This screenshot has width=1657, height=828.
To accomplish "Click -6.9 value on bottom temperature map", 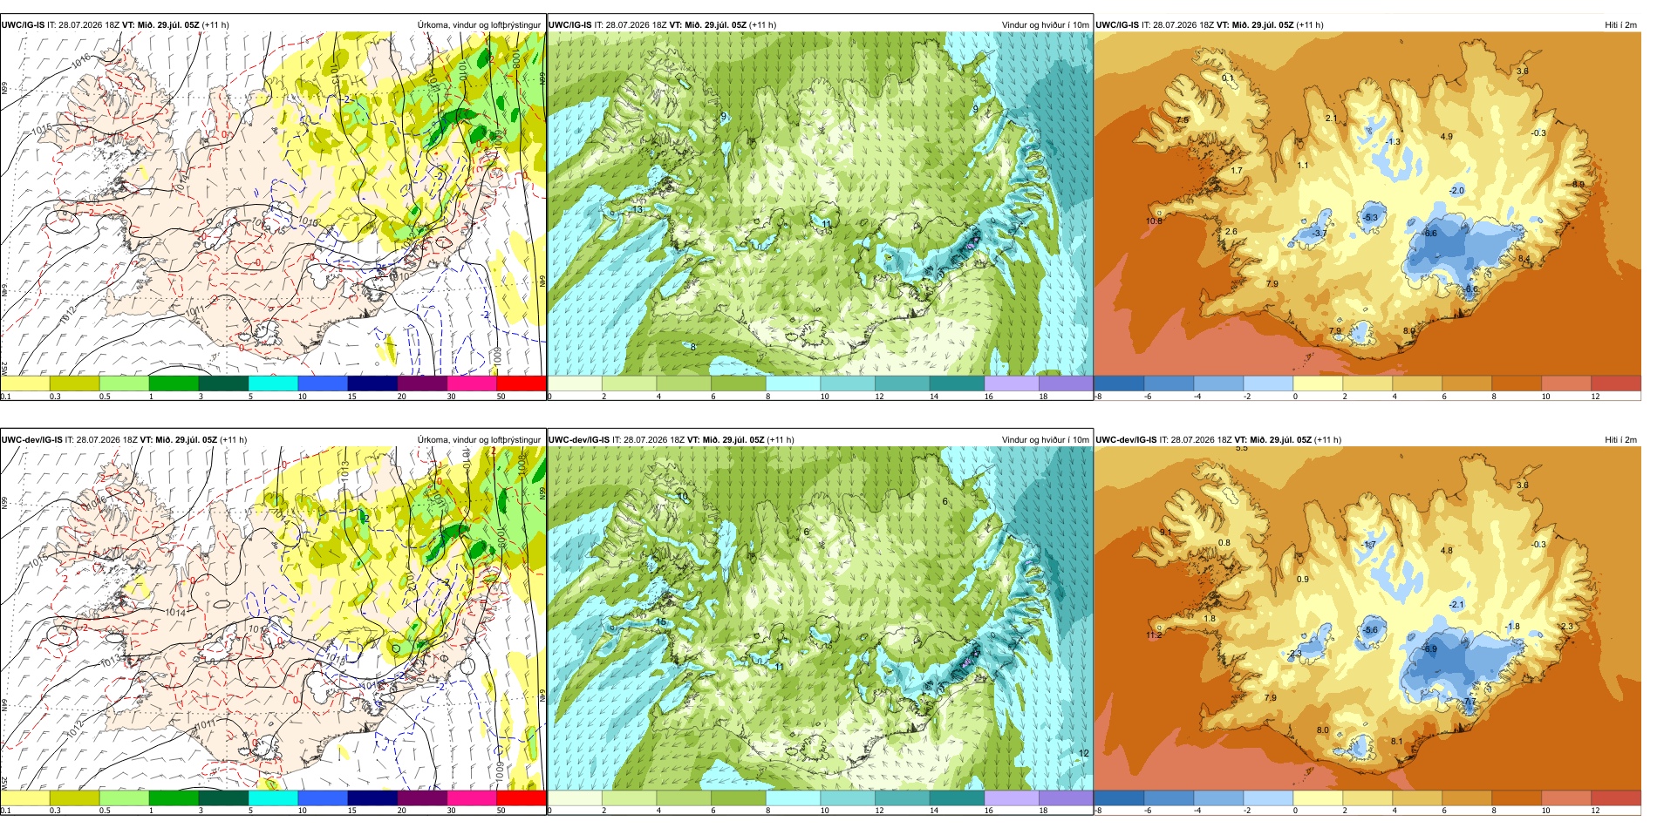I will click(x=1429, y=649).
